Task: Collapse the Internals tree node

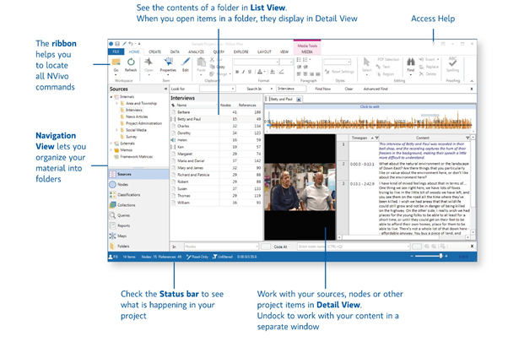Action: (x=111, y=97)
